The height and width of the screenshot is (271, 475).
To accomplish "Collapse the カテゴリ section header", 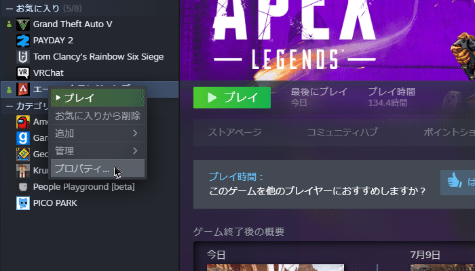I will point(9,106).
